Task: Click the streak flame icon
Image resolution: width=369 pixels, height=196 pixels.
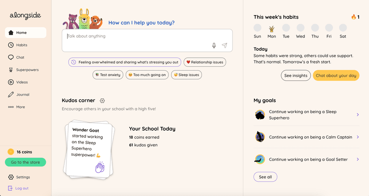Action: click(x=354, y=17)
